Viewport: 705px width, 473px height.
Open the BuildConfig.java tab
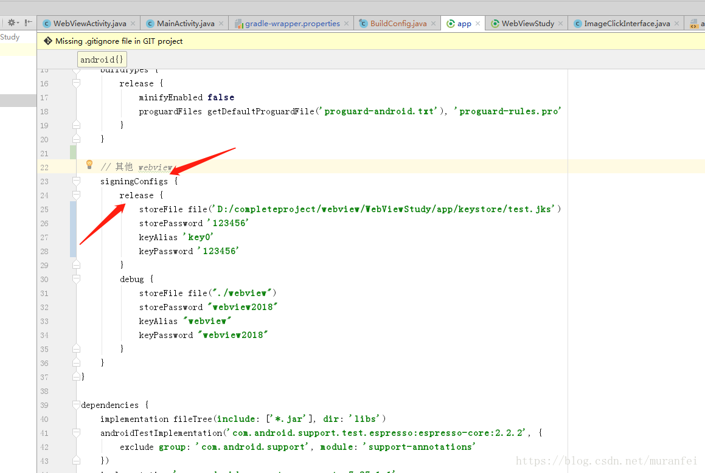coord(398,23)
